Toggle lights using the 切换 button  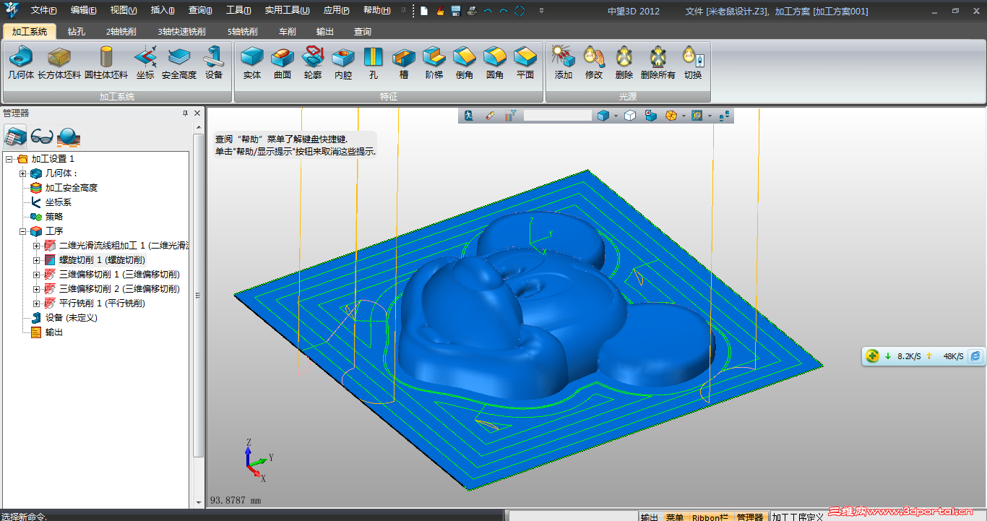tap(693, 63)
